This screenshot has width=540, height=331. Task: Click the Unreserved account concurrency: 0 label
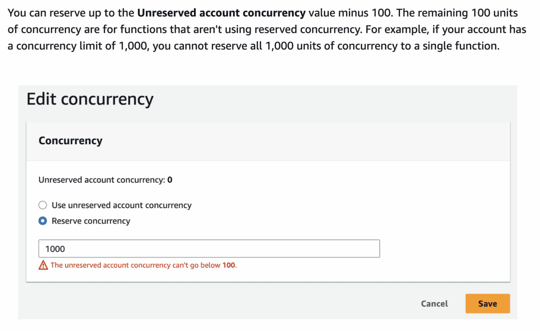(x=105, y=179)
